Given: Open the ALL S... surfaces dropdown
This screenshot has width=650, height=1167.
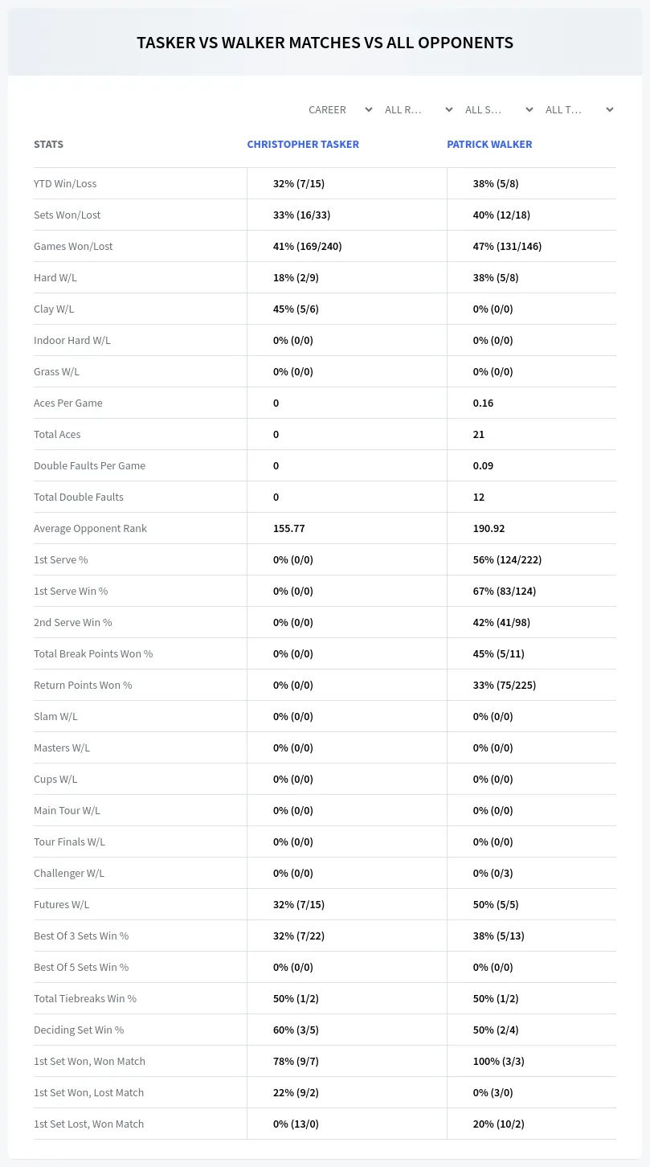Looking at the screenshot, I should click(x=498, y=109).
